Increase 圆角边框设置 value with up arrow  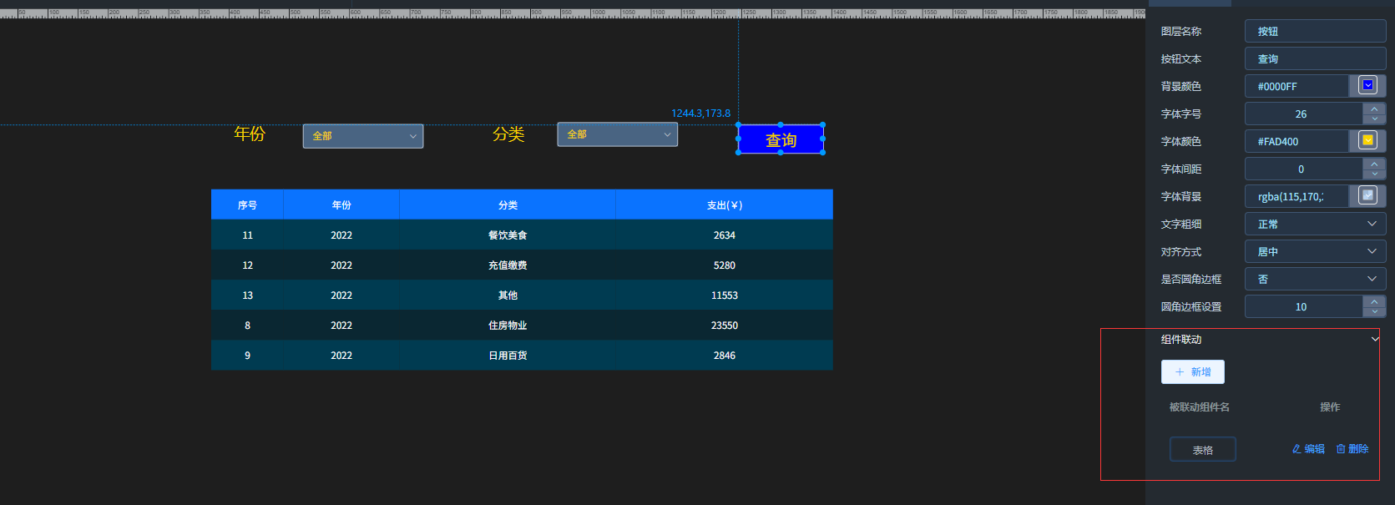tap(1374, 301)
